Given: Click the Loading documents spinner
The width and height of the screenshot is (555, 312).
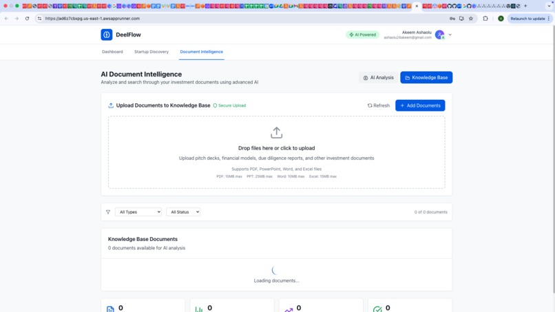Looking at the screenshot, I should click(275, 271).
